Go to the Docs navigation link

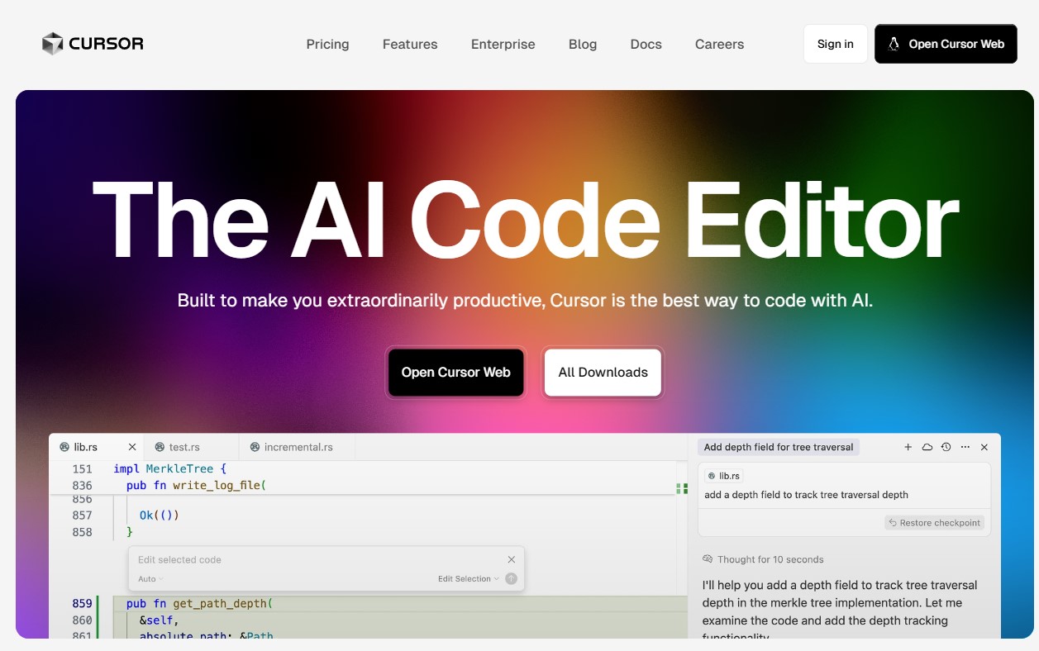(646, 45)
